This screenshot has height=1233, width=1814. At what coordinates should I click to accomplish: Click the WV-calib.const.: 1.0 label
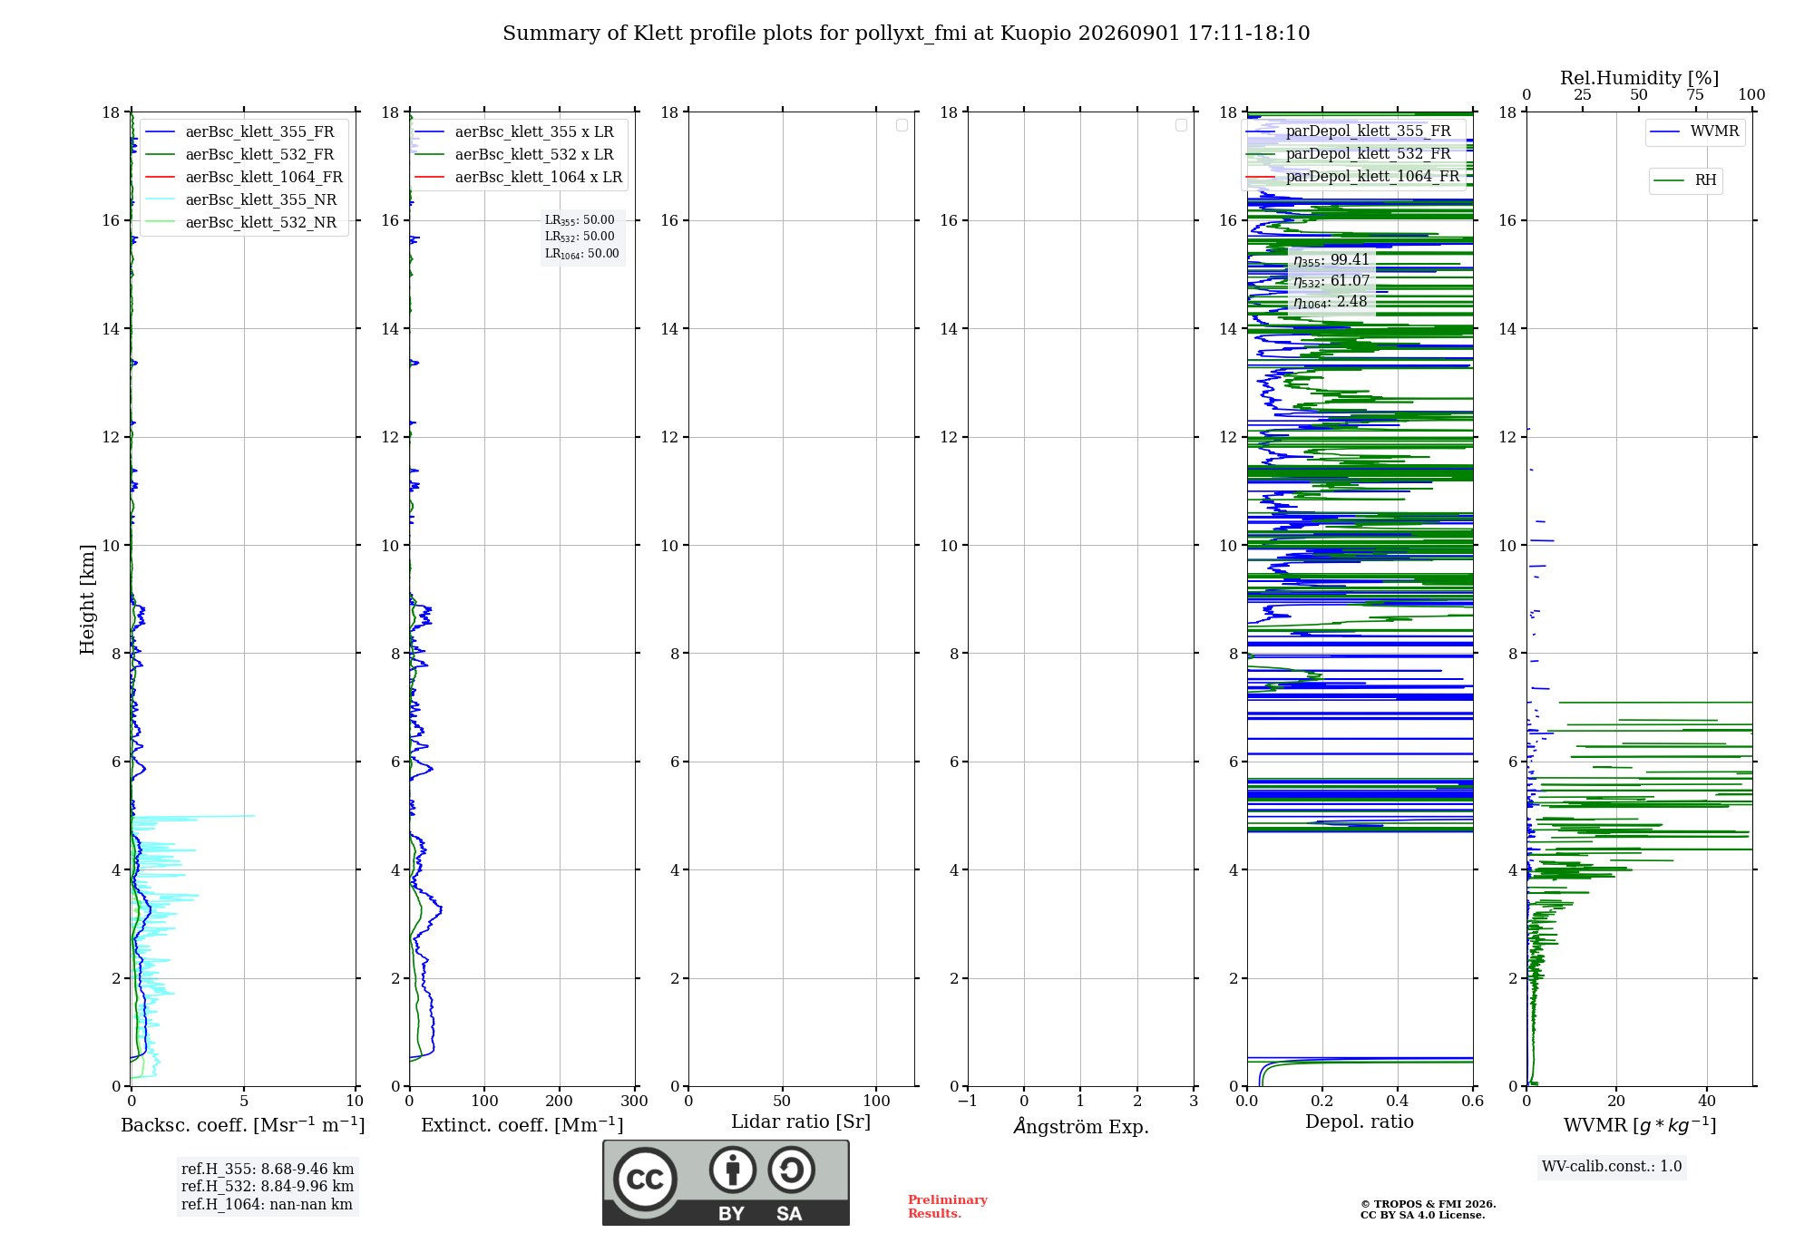click(1612, 1167)
